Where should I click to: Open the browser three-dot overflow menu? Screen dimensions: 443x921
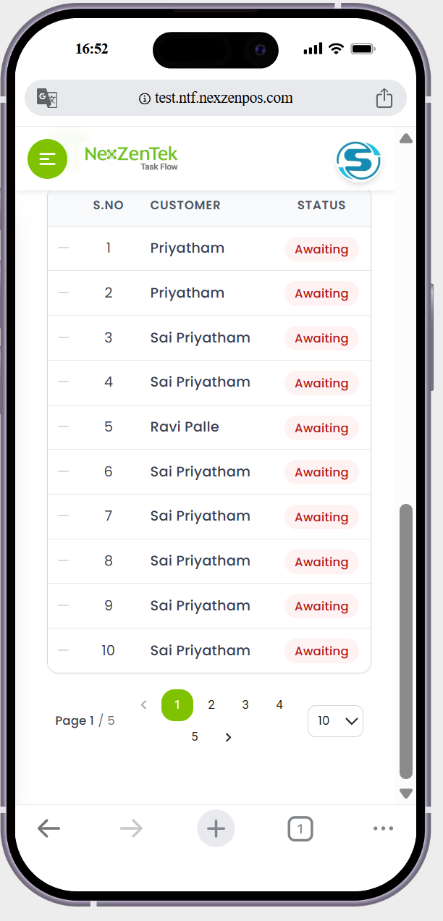pos(383,828)
